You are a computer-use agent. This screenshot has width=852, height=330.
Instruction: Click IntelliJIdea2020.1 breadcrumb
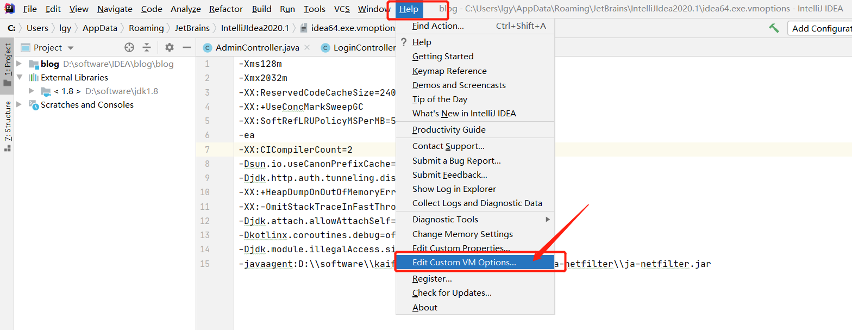pos(255,28)
